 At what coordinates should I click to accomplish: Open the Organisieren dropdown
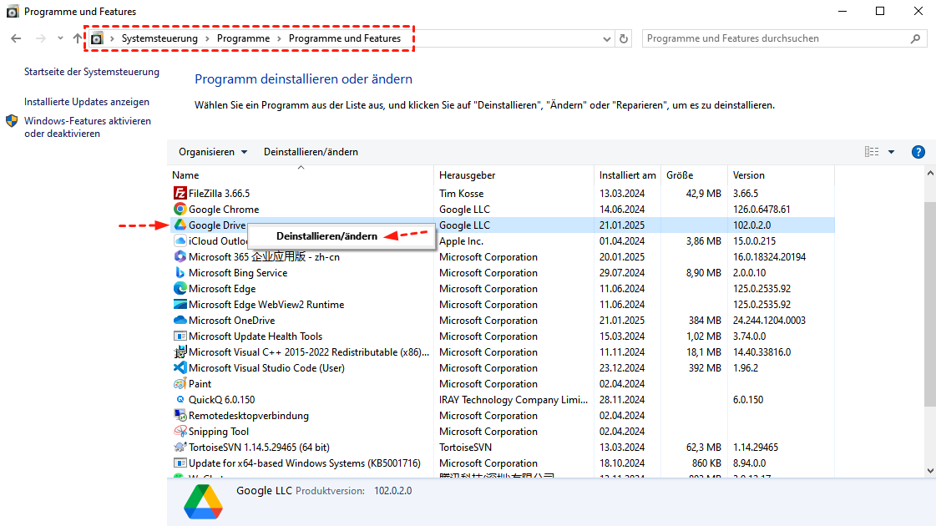213,152
